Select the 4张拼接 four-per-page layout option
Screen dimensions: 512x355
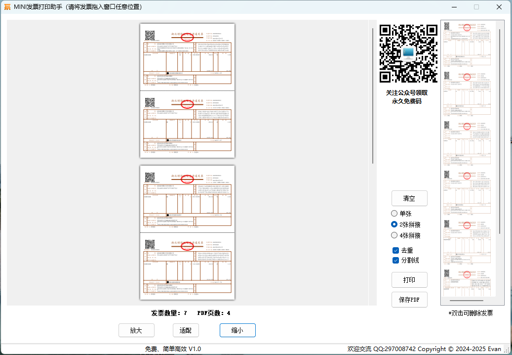click(394, 235)
